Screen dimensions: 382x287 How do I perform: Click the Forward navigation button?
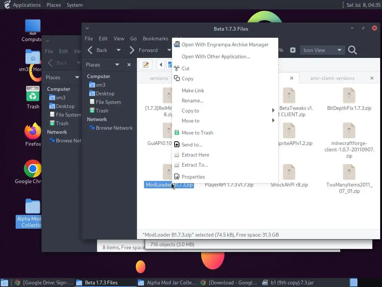click(x=144, y=50)
